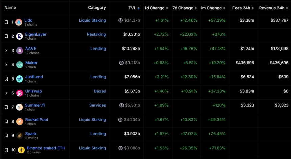Expand the AAVE row chevron

coord(6,51)
